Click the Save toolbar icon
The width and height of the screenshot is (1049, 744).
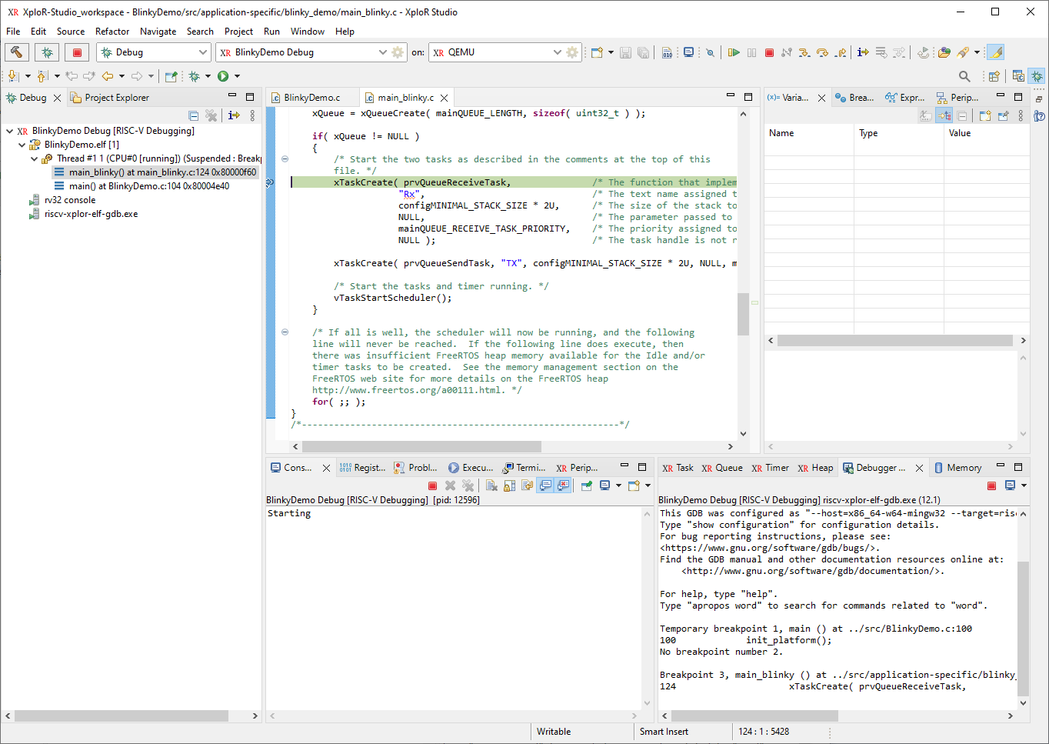click(x=625, y=52)
